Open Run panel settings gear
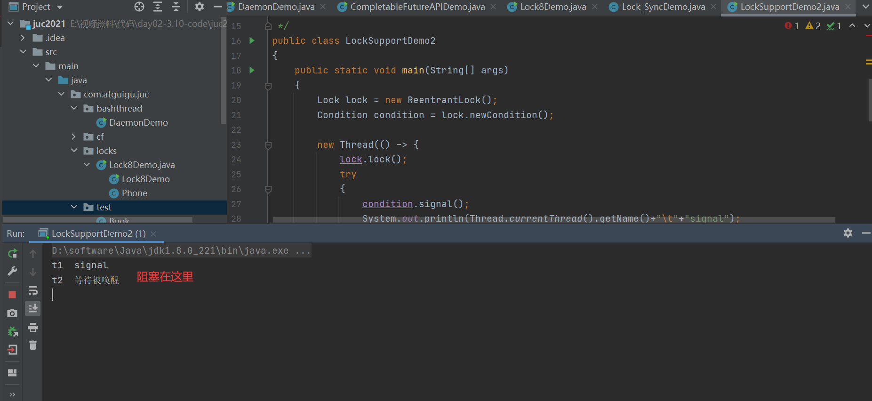Screen dimensions: 872x401 click(848, 233)
